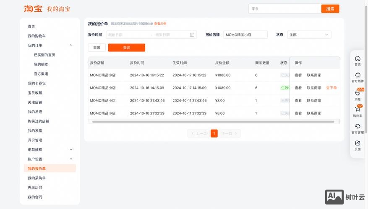Open 官方集运 in sidebar
This screenshot has height=209, width=368.
[41, 74]
